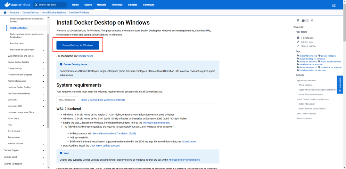Jump to Install interactively in contents

pyautogui.click(x=307, y=104)
